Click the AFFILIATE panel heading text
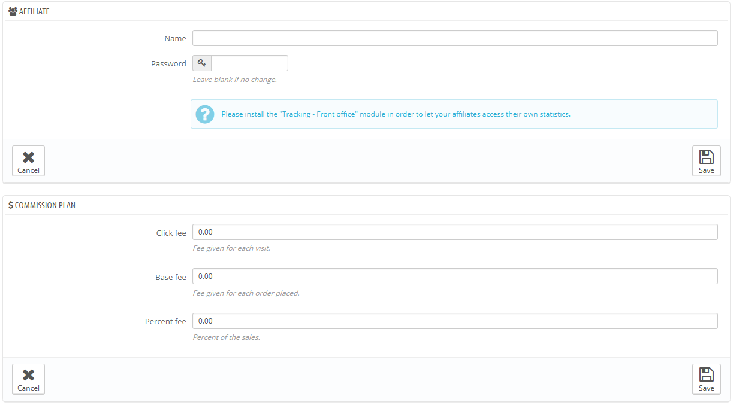733x405 pixels. coord(34,11)
